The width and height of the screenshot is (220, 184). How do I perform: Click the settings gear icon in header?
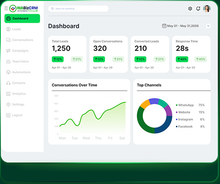point(190,9)
